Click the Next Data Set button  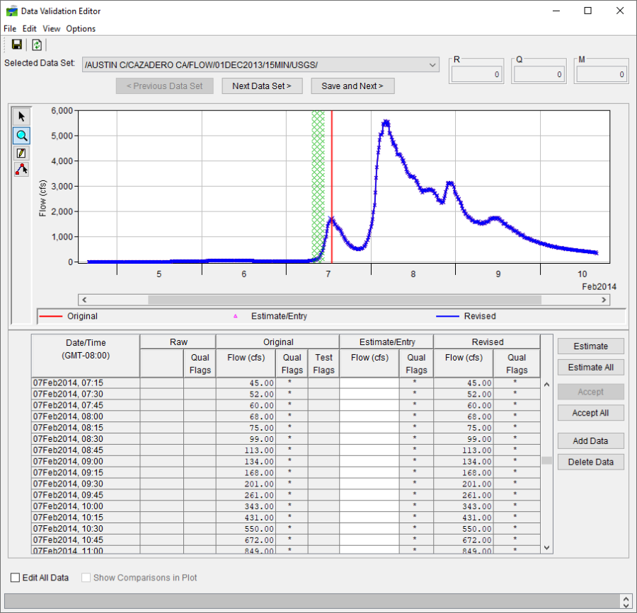pyautogui.click(x=262, y=86)
